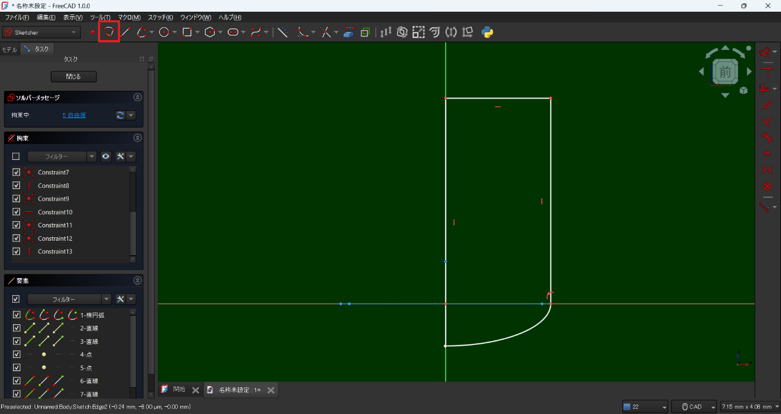
Task: Select the Create Line tool
Action: point(126,32)
